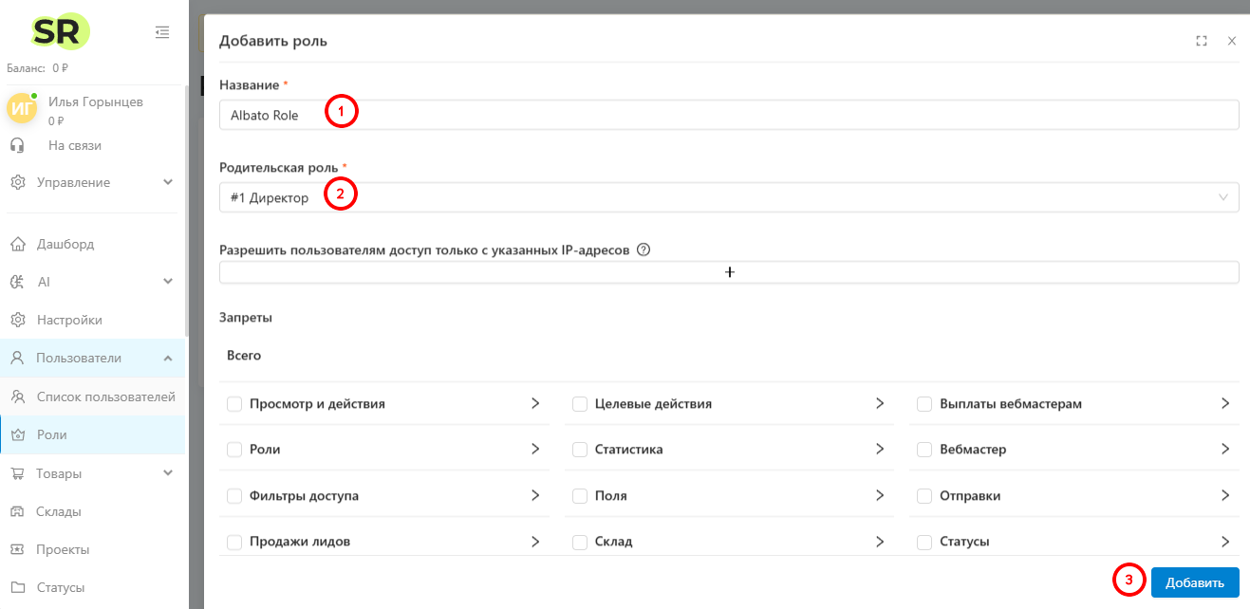This screenshot has width=1250, height=609.
Task: Expand the 'Целевые действия' section arrow
Action: [880, 404]
